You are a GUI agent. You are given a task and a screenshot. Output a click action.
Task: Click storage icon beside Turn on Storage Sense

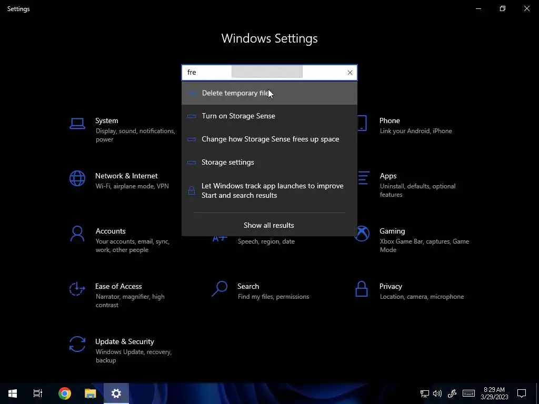pos(192,116)
